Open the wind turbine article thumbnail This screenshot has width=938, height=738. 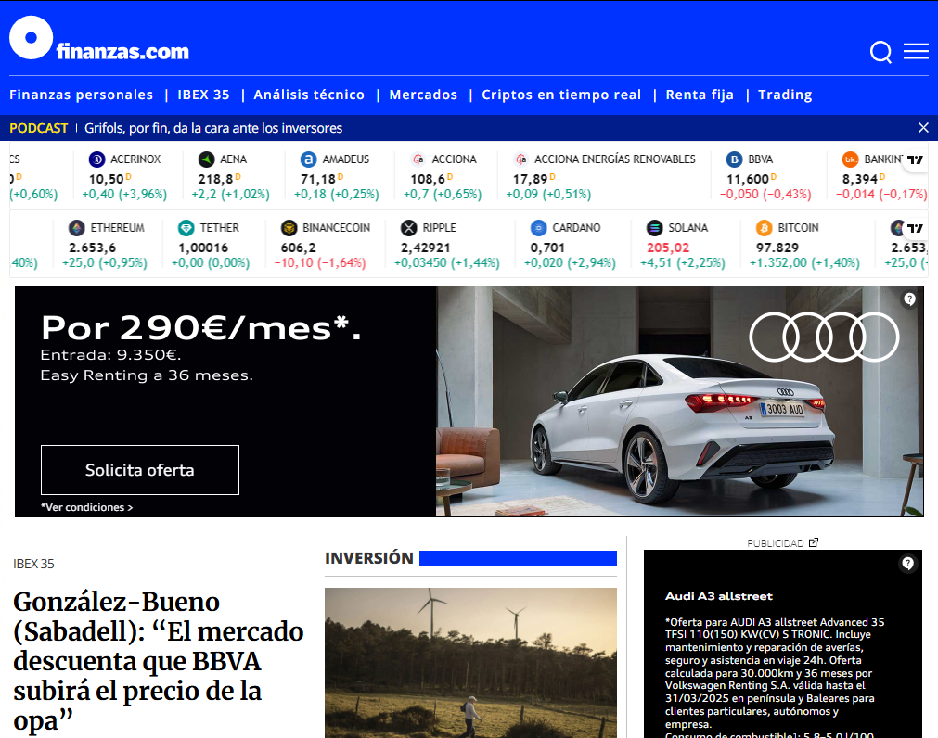(470, 663)
